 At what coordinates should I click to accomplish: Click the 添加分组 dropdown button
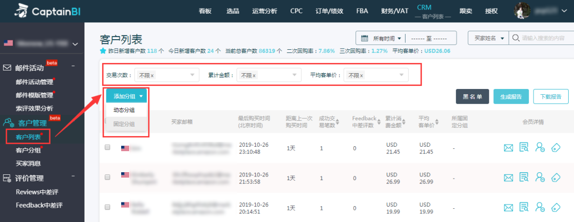coord(126,96)
